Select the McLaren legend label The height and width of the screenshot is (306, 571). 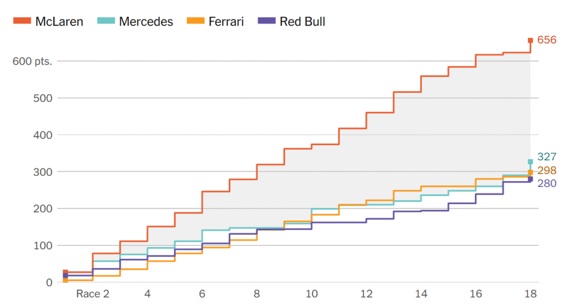coord(59,22)
